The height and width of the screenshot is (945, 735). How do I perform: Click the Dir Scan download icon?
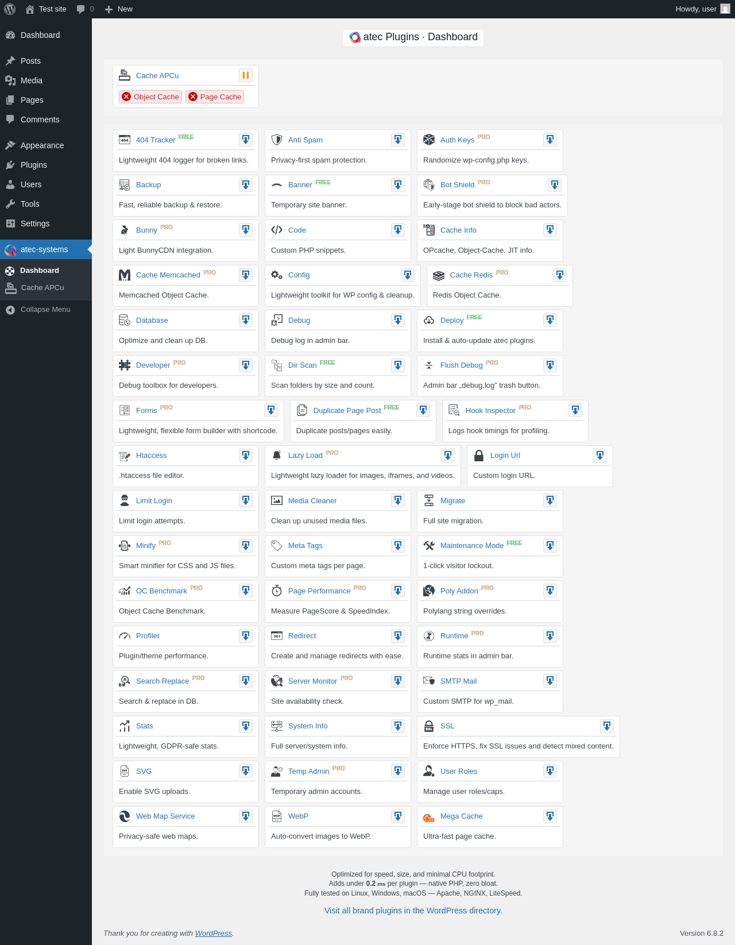tap(398, 365)
